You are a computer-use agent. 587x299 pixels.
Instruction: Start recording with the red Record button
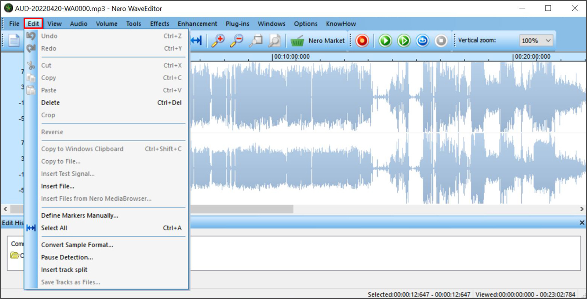(362, 40)
